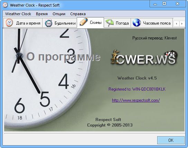Screen dimensions: 188x148
Task: Switch to the Часовые пояса tab
Action: click(x=152, y=23)
